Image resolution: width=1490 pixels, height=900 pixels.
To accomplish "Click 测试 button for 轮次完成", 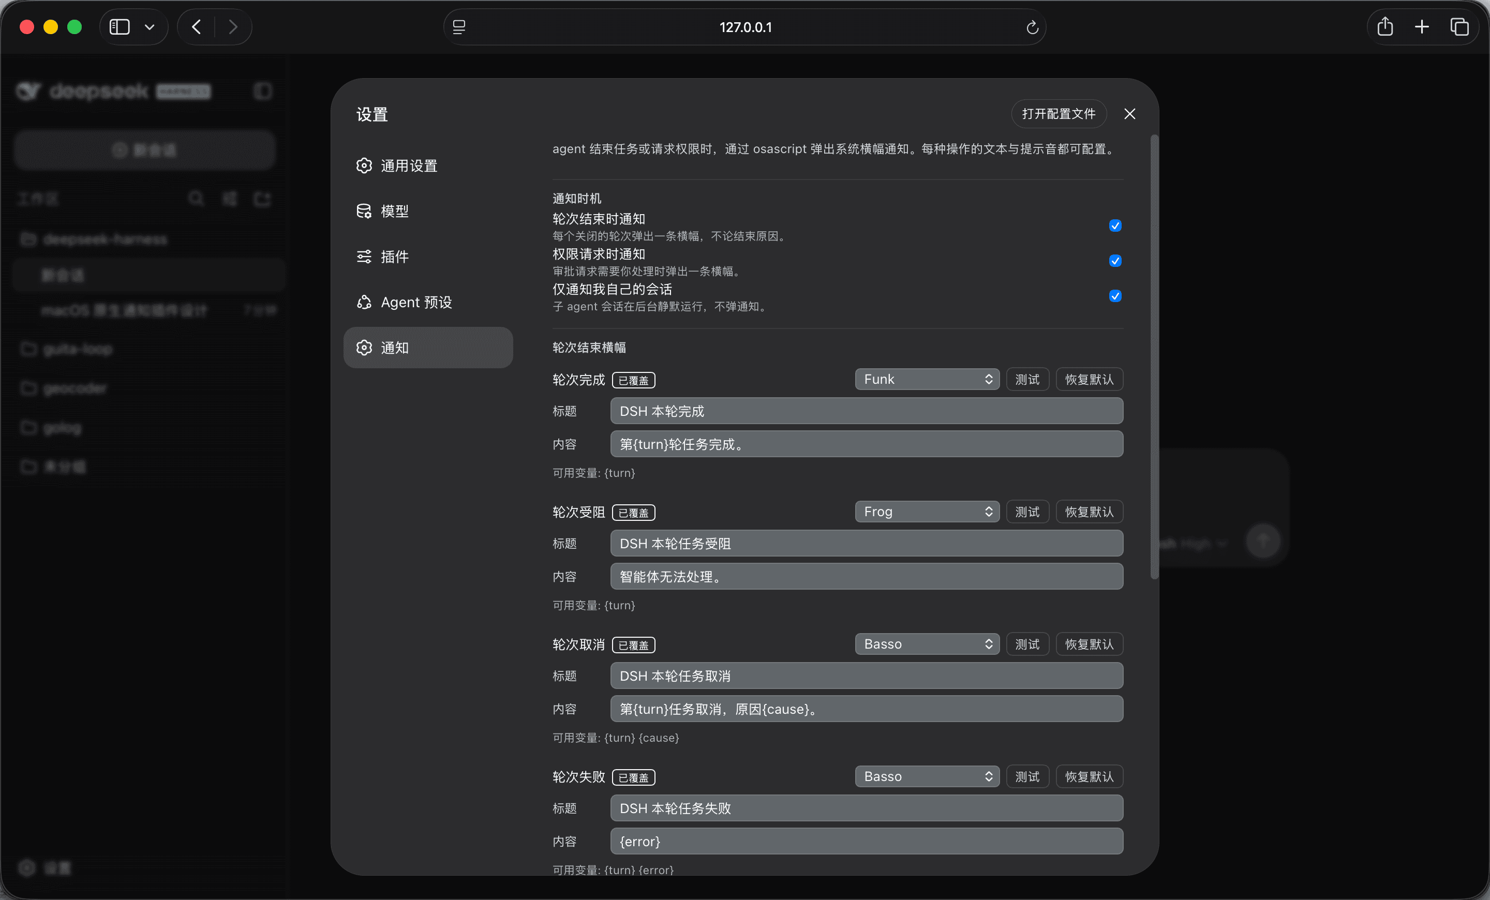I will coord(1027,379).
